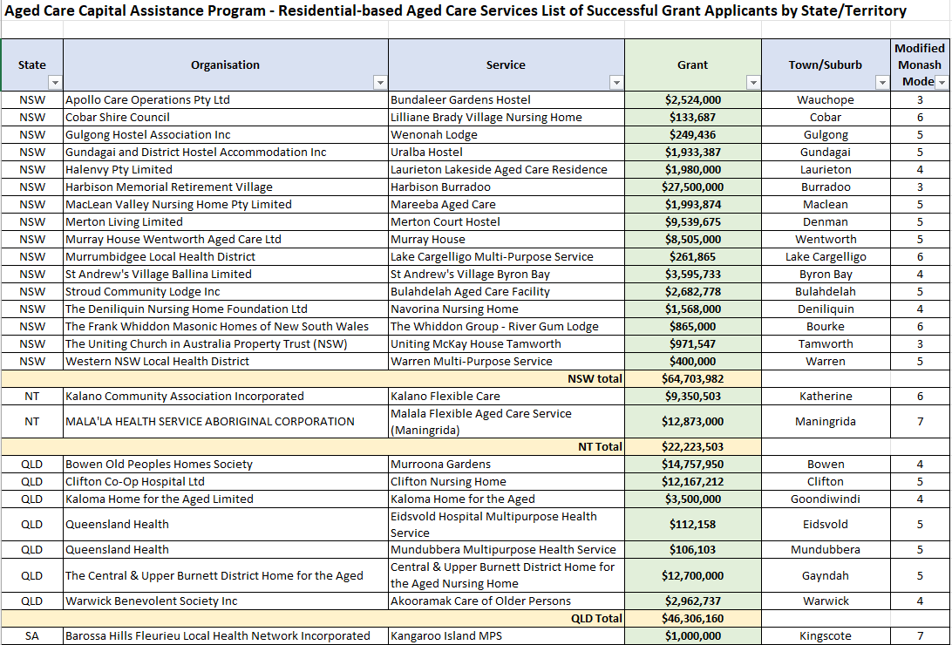The width and height of the screenshot is (952, 645).
Task: Click the Service header cell
Action: pos(507,64)
